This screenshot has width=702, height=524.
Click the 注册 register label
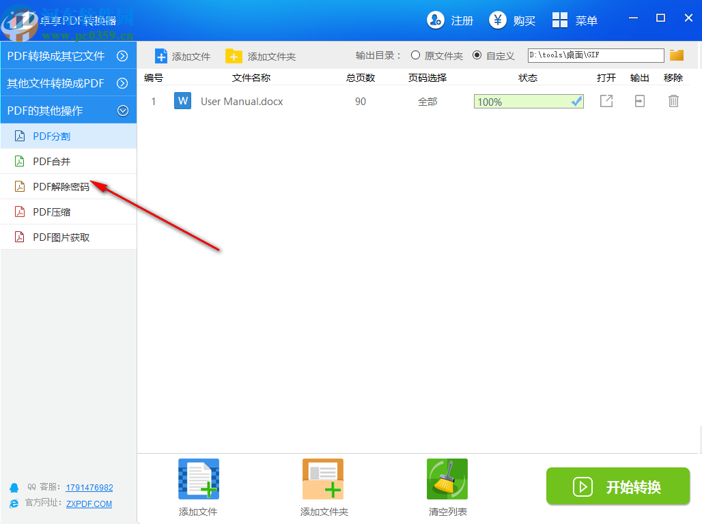coord(462,20)
